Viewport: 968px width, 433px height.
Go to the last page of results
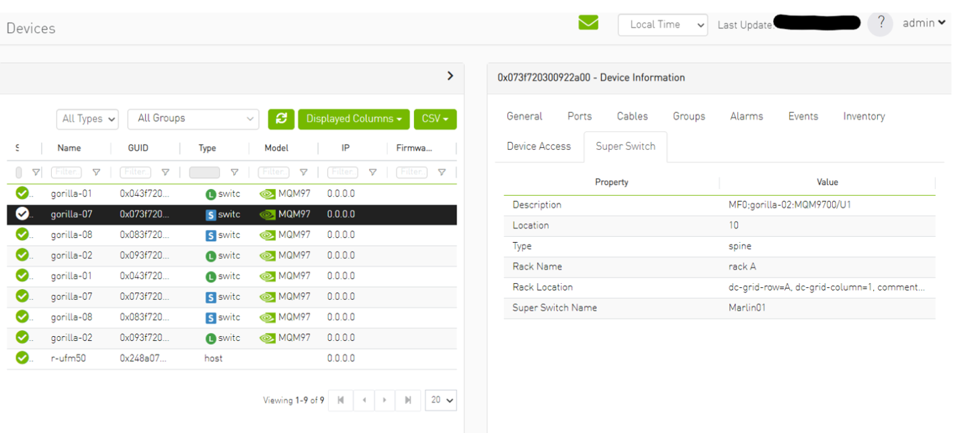[x=407, y=400]
